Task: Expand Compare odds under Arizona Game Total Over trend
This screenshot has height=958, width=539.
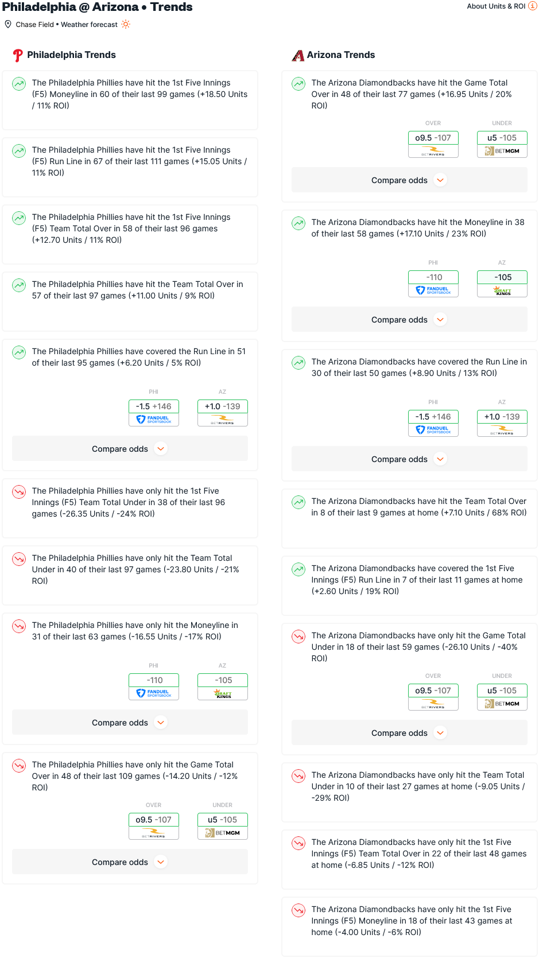Action: click(x=409, y=180)
